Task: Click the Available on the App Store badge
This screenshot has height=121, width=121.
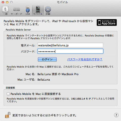Action: click(x=107, y=22)
